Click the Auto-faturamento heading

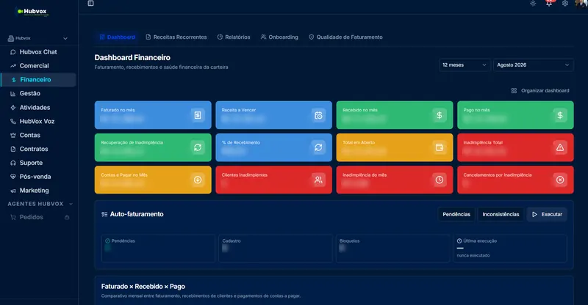click(x=137, y=214)
